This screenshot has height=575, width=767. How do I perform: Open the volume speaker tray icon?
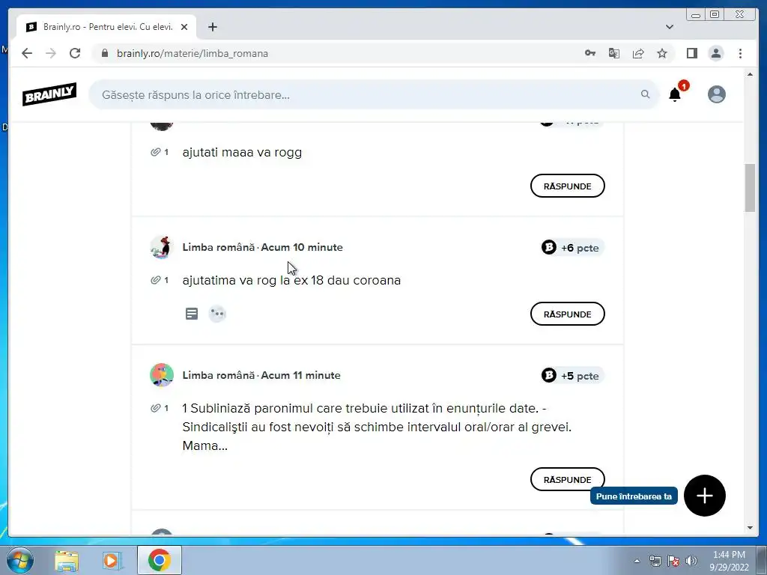coord(691,561)
